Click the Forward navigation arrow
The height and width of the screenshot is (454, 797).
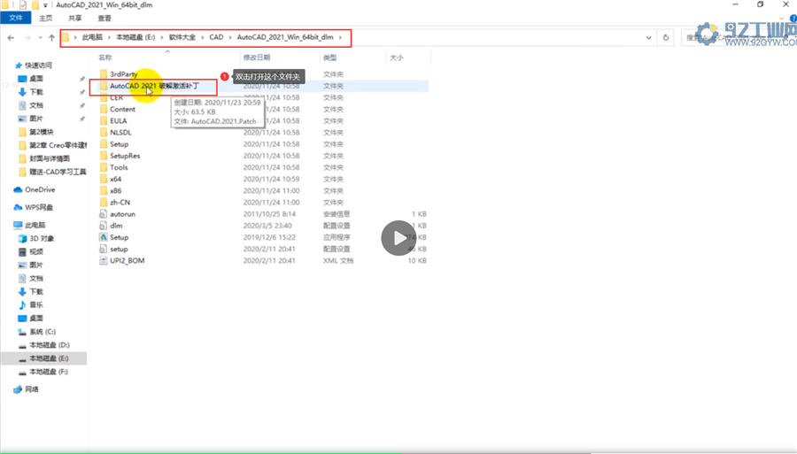tap(27, 37)
